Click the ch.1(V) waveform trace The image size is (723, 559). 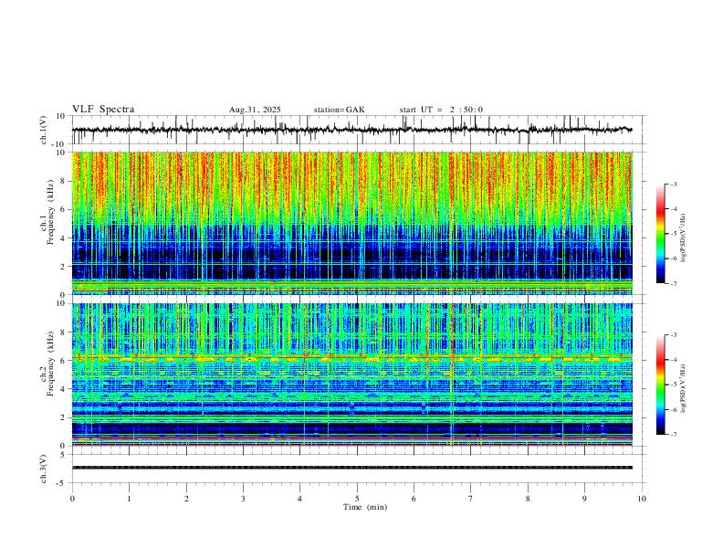[x=351, y=130]
